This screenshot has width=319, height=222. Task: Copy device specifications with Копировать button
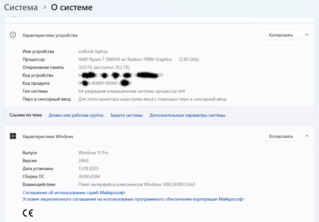(x=281, y=35)
